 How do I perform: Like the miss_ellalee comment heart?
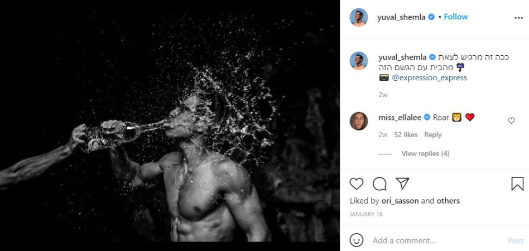click(511, 120)
